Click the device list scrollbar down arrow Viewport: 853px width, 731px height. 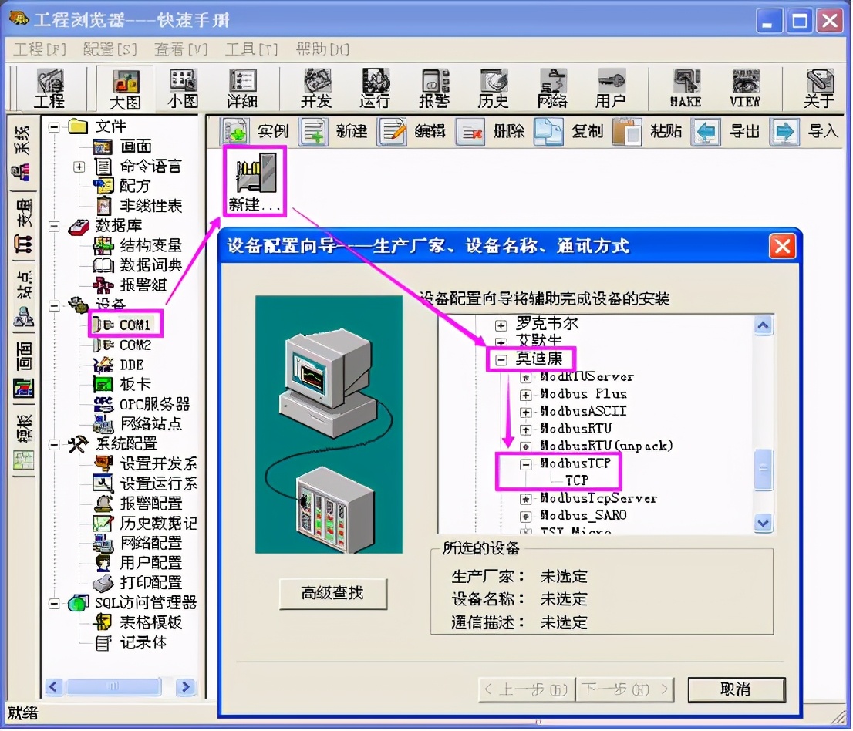point(763,523)
